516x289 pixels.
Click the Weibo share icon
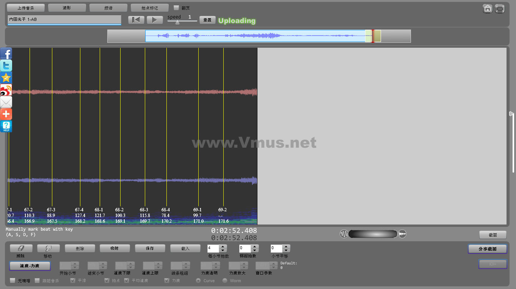pos(6,90)
